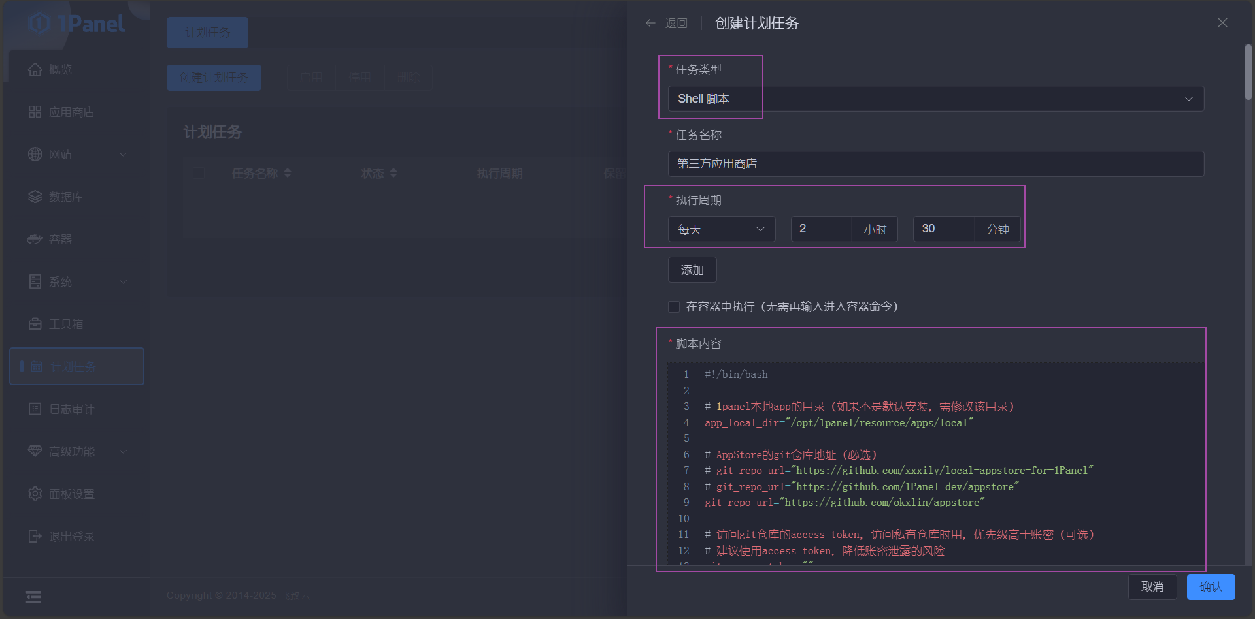Screen dimensions: 1255x619
Task: Click the 容器 docker icon
Action: 35,239
